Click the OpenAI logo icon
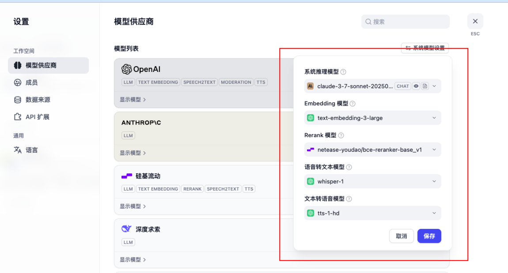 click(126, 69)
